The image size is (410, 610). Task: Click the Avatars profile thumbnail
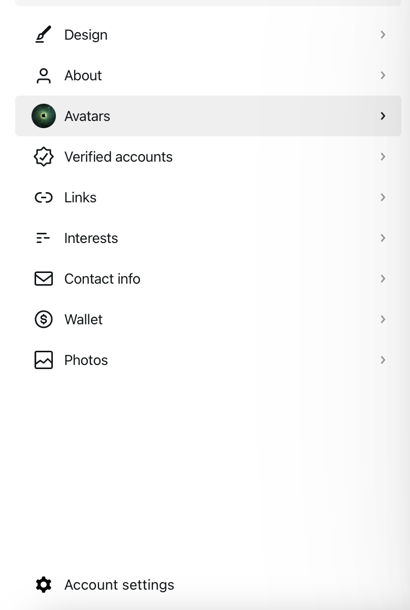[x=44, y=116]
